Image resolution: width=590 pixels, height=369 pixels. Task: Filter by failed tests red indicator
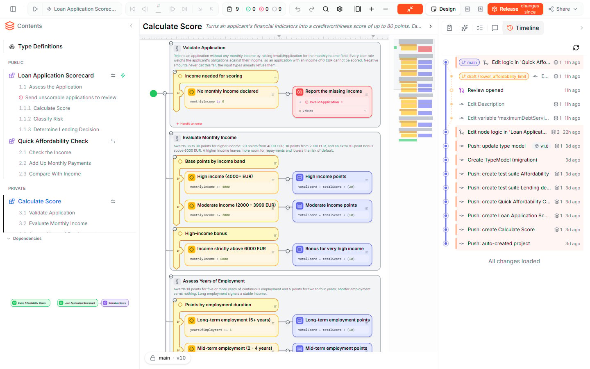tap(264, 9)
